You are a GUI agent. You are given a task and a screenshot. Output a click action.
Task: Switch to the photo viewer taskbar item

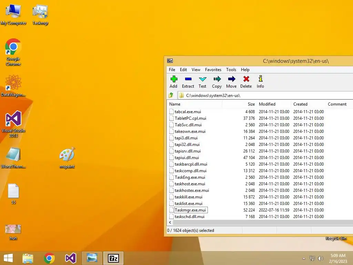(x=92, y=258)
